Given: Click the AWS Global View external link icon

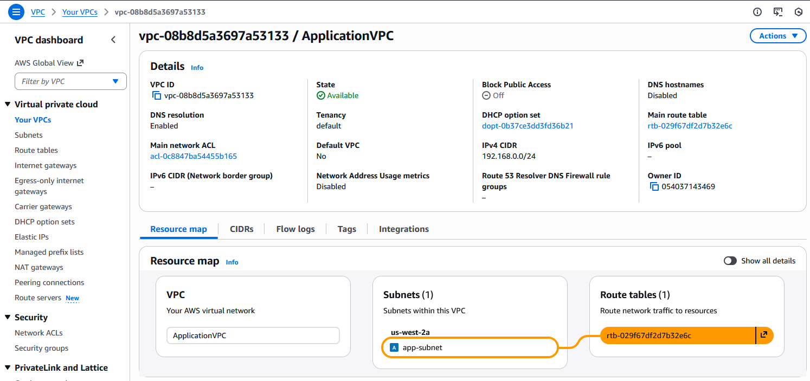Looking at the screenshot, I should (x=80, y=63).
